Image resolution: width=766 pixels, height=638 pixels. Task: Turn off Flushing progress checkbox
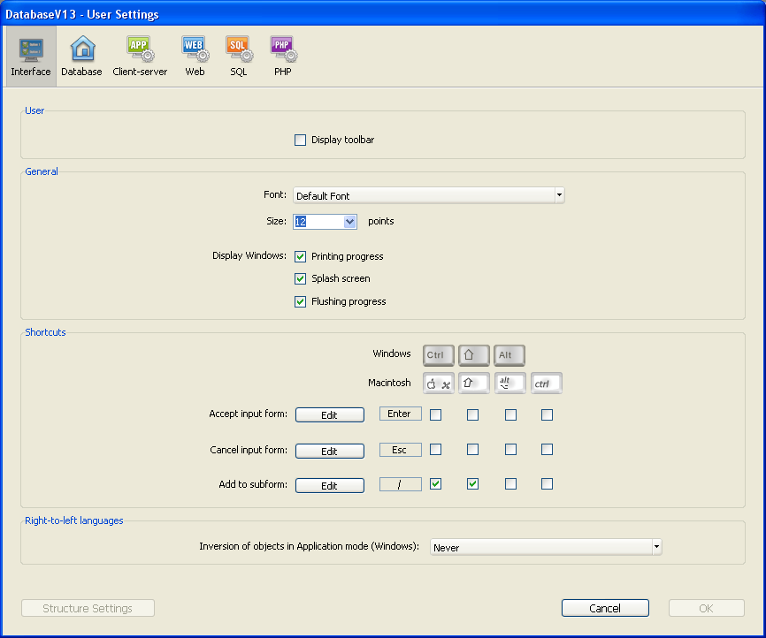[301, 301]
